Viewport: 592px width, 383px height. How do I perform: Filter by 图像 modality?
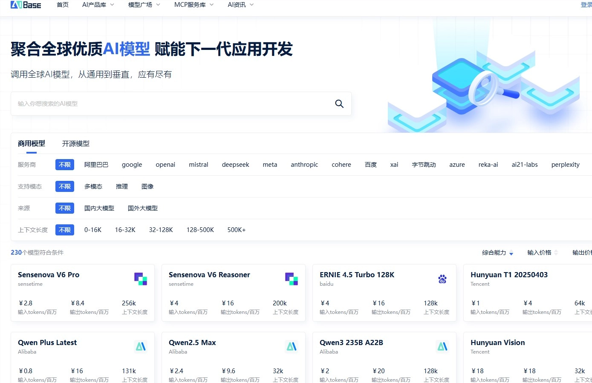[x=147, y=186]
